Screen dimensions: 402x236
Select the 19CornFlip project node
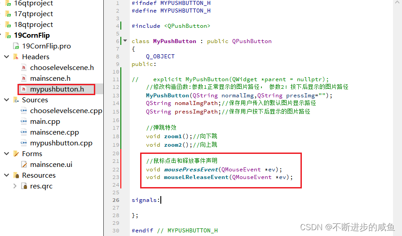pyautogui.click(x=32, y=35)
